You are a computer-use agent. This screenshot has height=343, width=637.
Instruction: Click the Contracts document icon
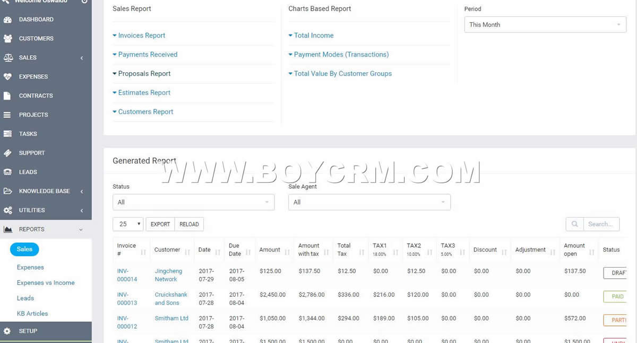(x=7, y=96)
